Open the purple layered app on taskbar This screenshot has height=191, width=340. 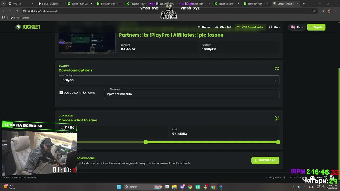point(221,187)
